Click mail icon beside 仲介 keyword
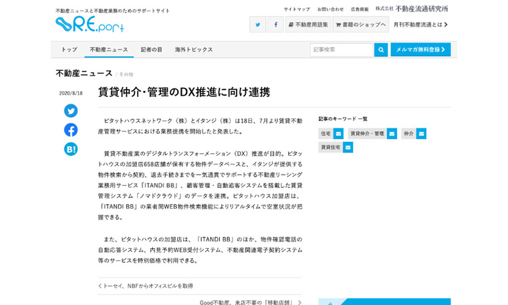The width and height of the screenshot is (508, 305). pos(421,134)
